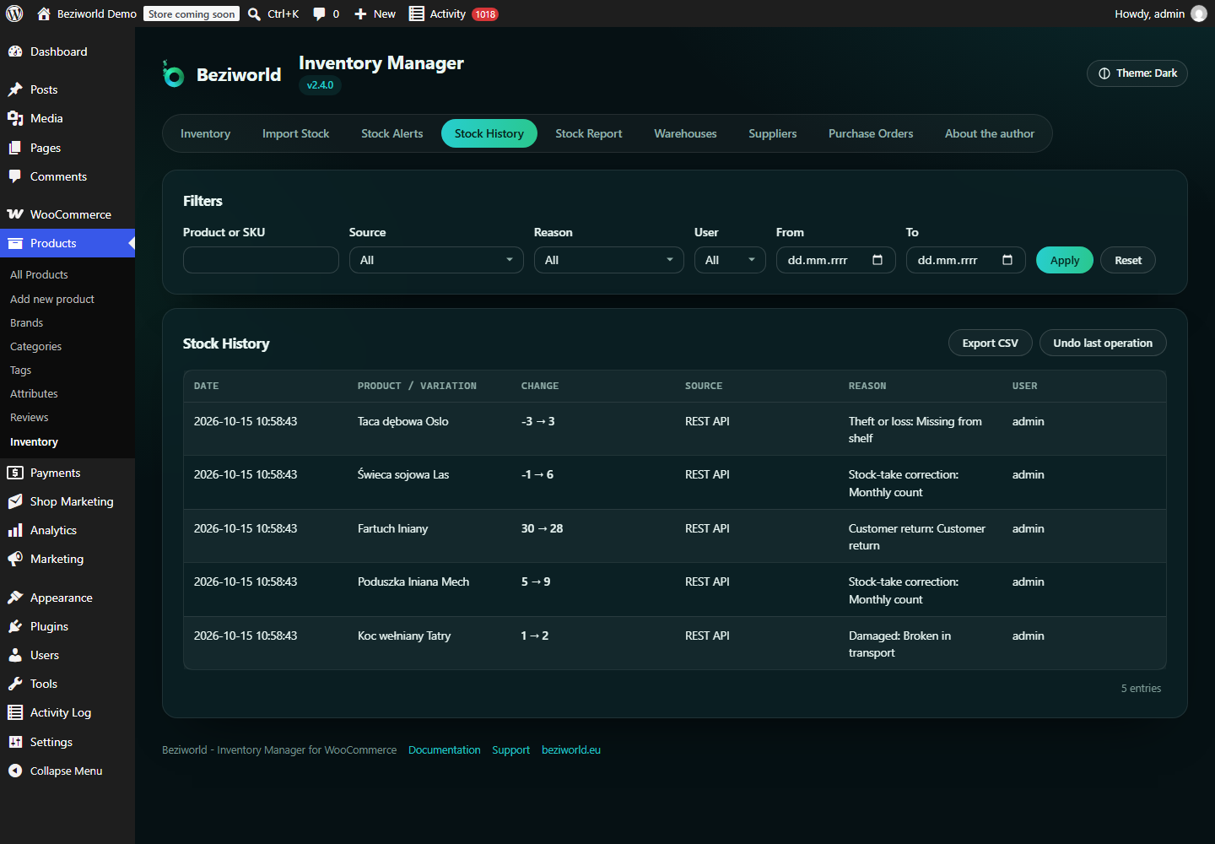The height and width of the screenshot is (844, 1215).
Task: Click the Apply filters button
Action: click(1065, 260)
